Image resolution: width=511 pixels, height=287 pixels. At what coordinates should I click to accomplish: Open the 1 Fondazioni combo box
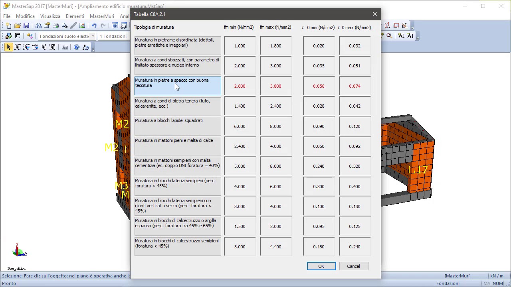114,36
